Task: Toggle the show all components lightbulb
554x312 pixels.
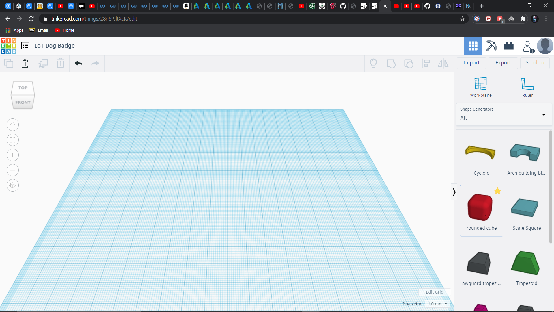Action: (x=373, y=63)
